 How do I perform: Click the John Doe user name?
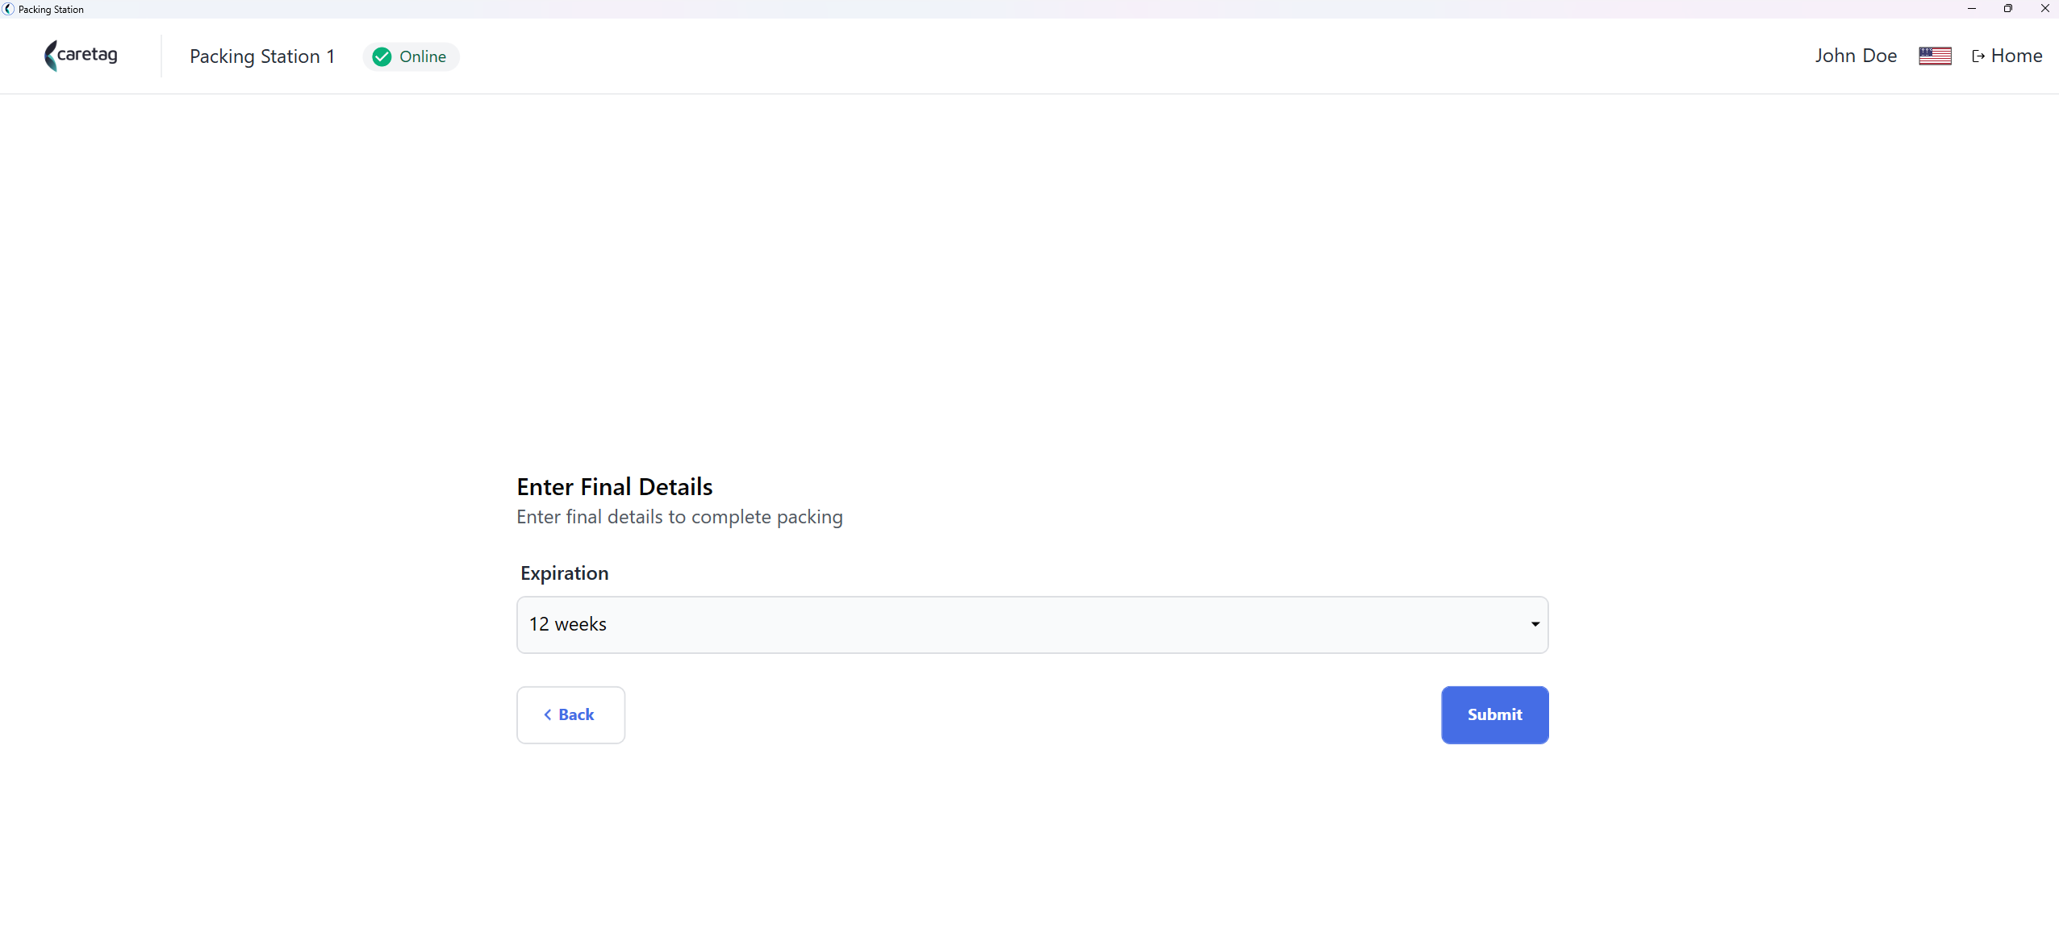[x=1856, y=56]
